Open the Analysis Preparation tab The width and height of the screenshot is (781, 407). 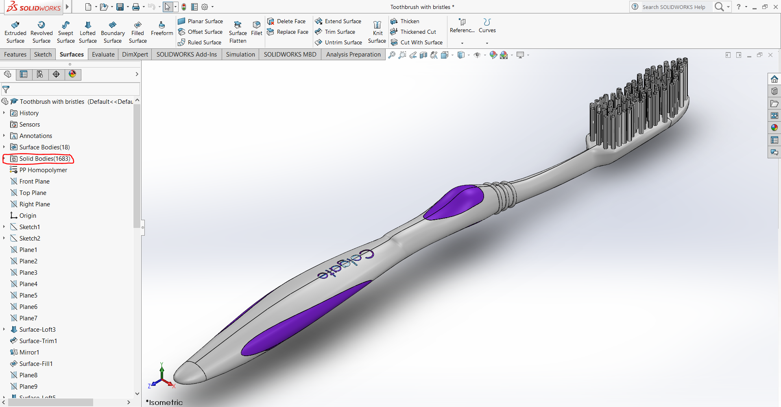coord(353,55)
